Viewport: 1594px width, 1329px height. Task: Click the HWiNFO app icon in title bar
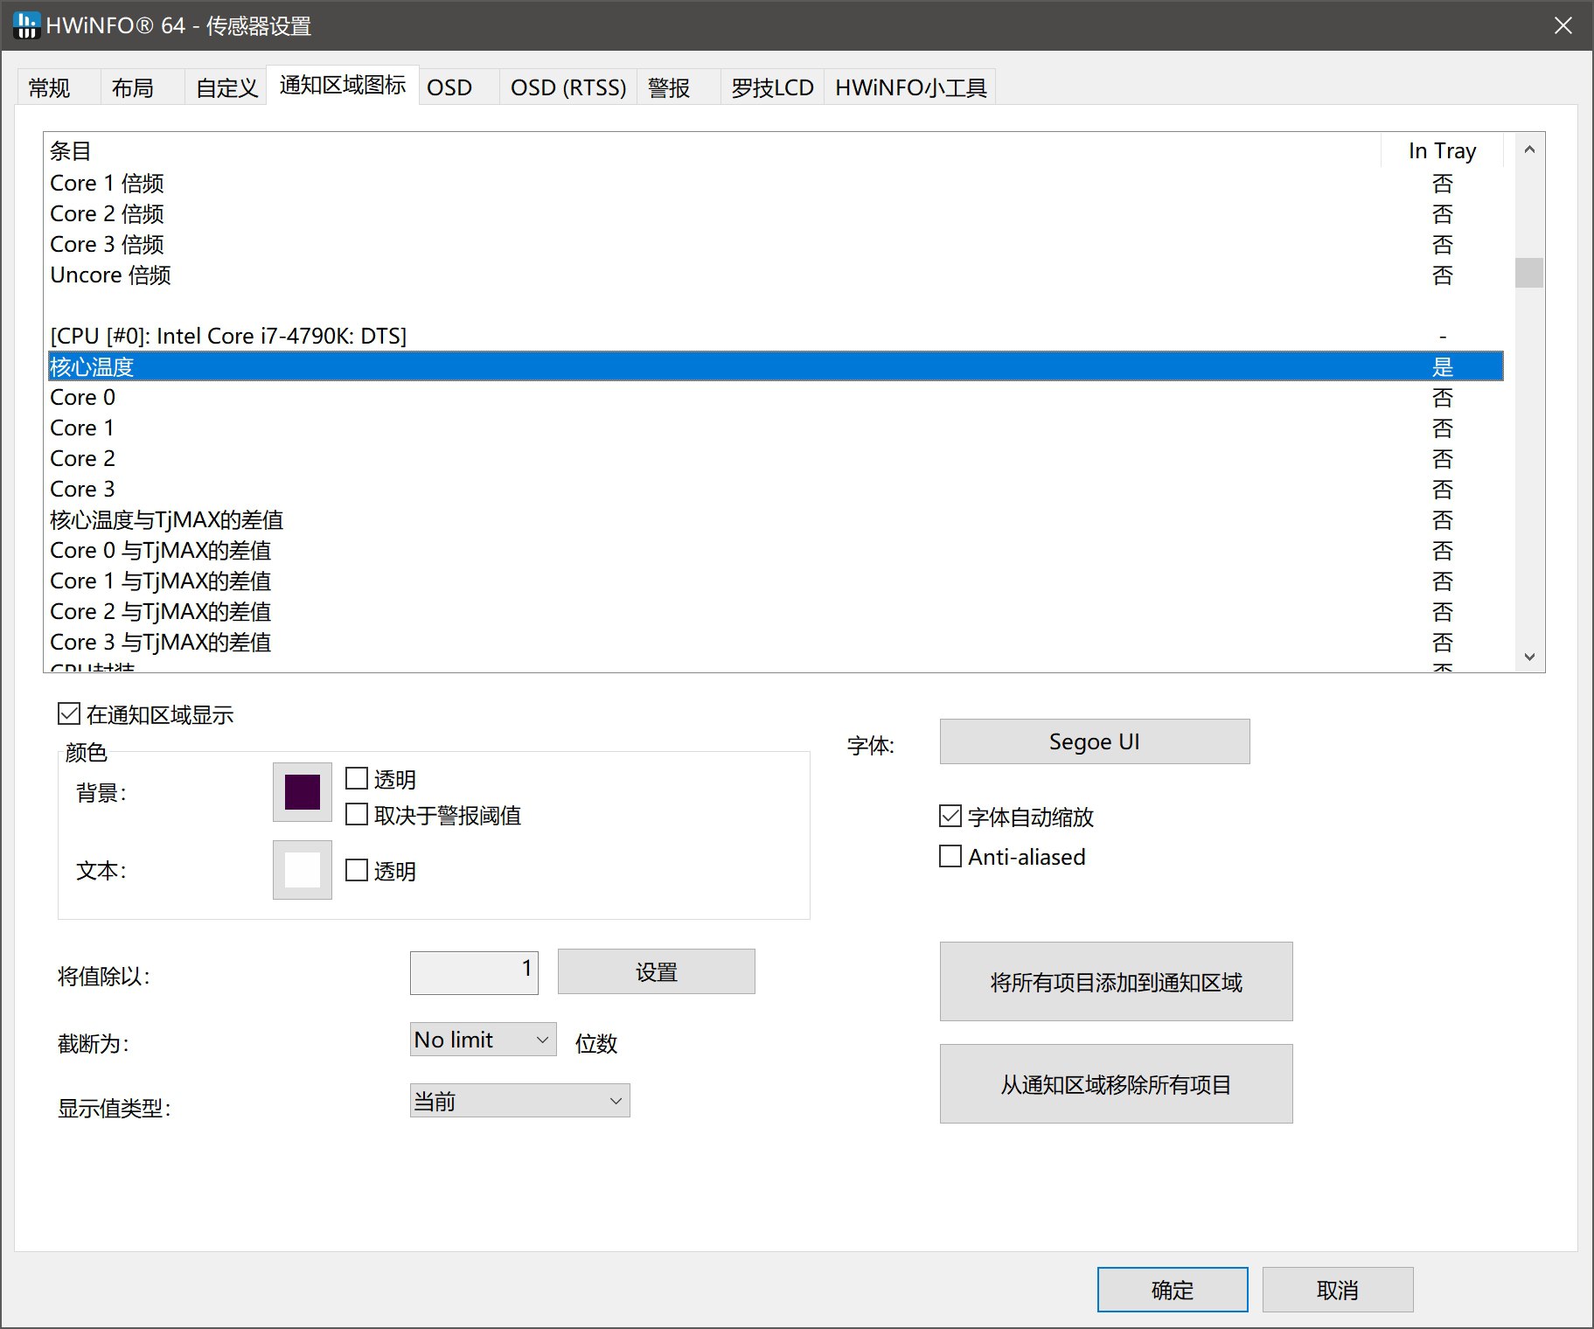point(26,25)
